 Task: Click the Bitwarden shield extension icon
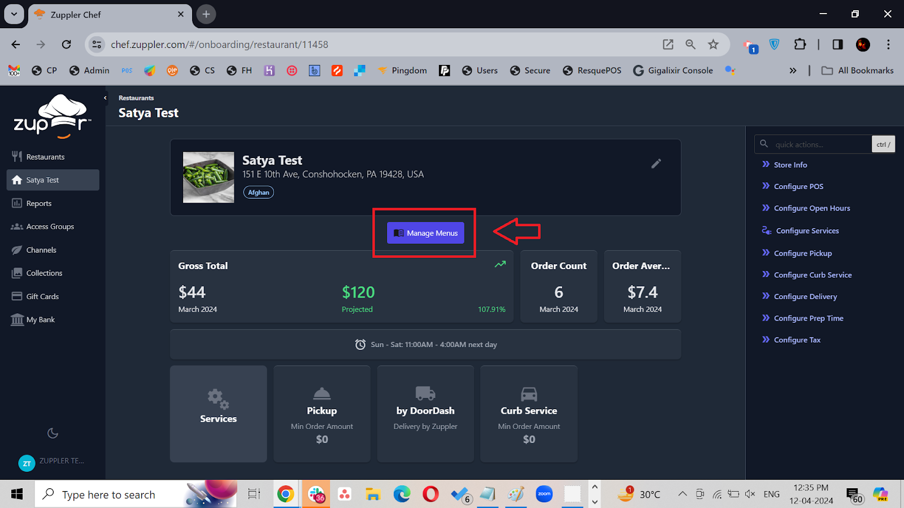click(x=775, y=45)
